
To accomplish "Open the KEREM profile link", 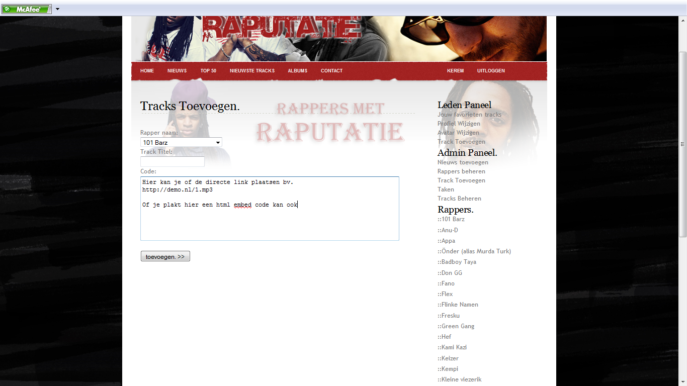I will pyautogui.click(x=455, y=71).
